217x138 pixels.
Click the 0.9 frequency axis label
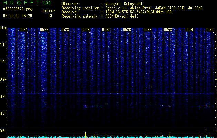tap(3, 79)
